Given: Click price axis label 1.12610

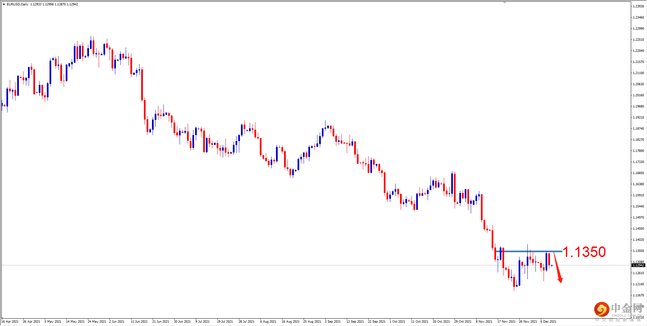Looking at the screenshot, I should (x=638, y=273).
